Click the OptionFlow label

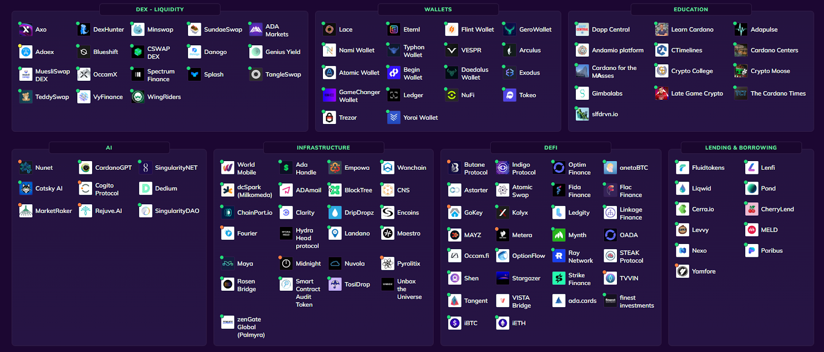pyautogui.click(x=528, y=256)
